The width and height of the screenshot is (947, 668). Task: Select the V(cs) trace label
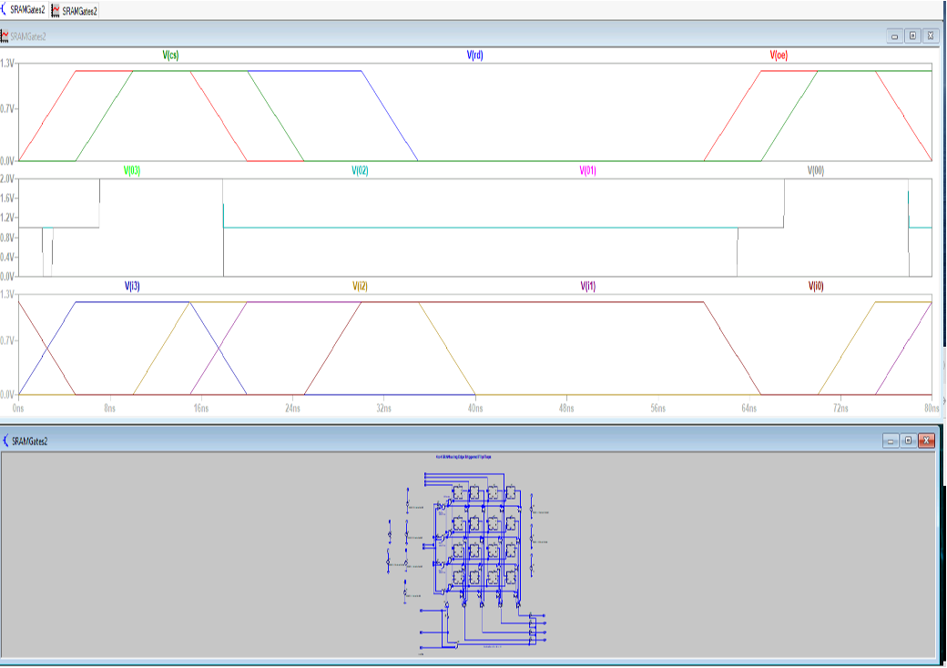click(170, 55)
